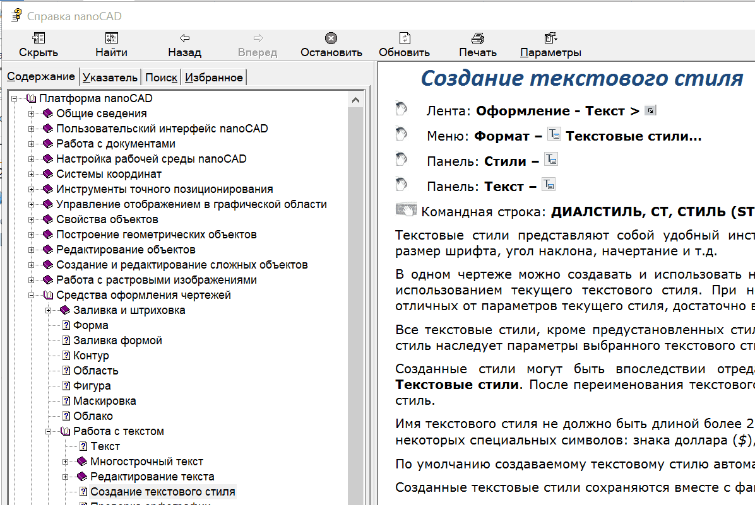This screenshot has width=755, height=505.
Task: Open the Поиск tab
Action: pyautogui.click(x=161, y=78)
